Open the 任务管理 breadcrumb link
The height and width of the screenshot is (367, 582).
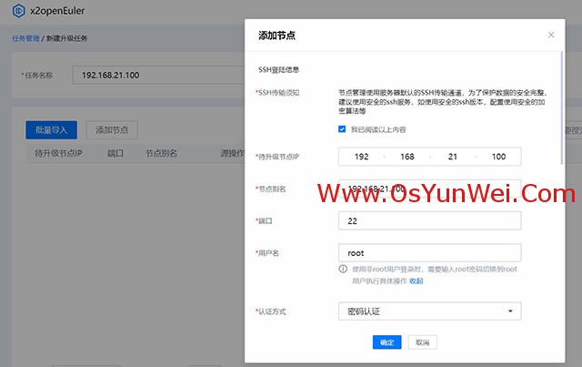(x=25, y=38)
